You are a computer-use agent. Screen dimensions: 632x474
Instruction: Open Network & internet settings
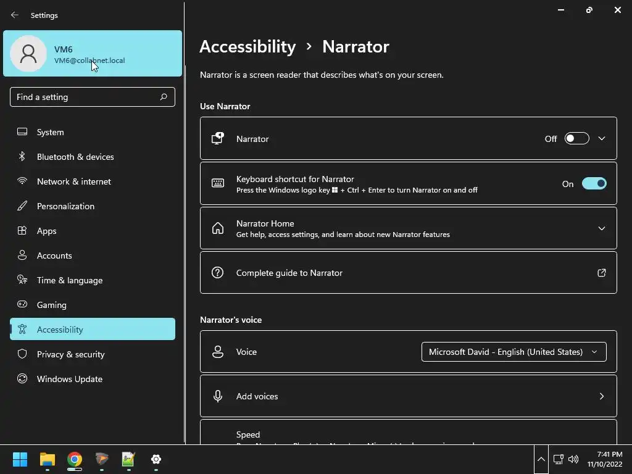(93, 181)
